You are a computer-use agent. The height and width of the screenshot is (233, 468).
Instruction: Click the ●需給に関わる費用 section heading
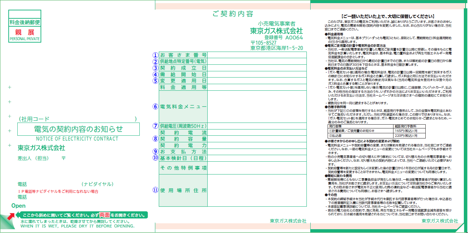[338, 176]
